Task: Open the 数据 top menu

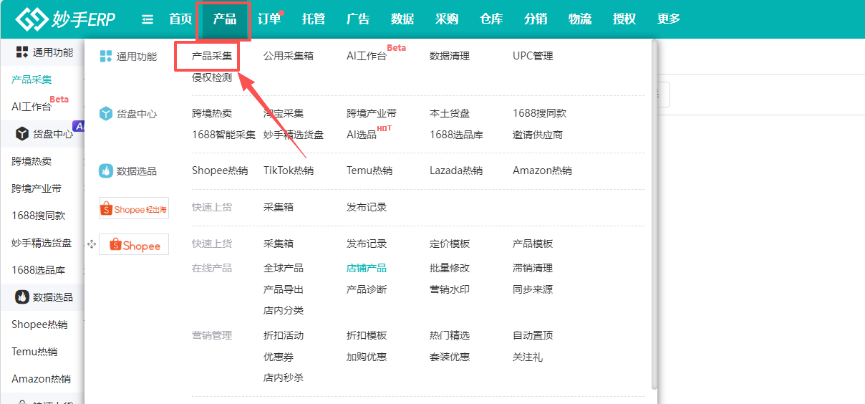Action: point(402,19)
